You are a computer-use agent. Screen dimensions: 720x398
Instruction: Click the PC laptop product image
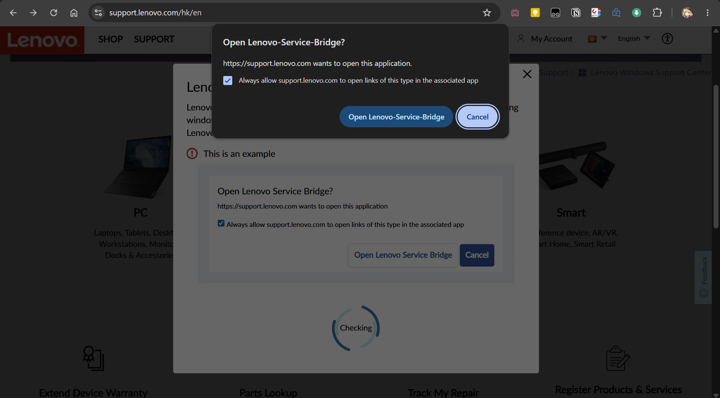[x=138, y=167]
